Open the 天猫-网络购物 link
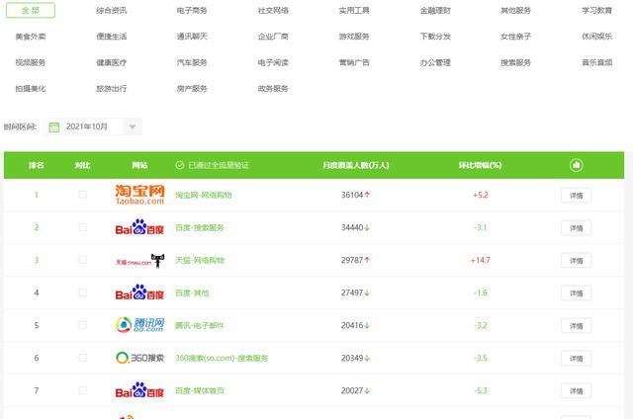Screen dimensions: 633x419 pos(200,261)
